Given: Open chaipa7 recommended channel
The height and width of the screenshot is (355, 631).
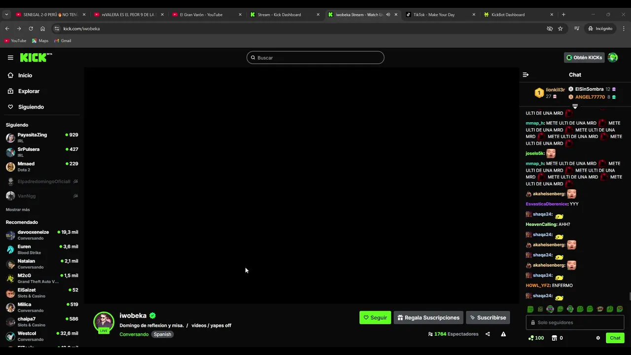Looking at the screenshot, I should click(42, 321).
